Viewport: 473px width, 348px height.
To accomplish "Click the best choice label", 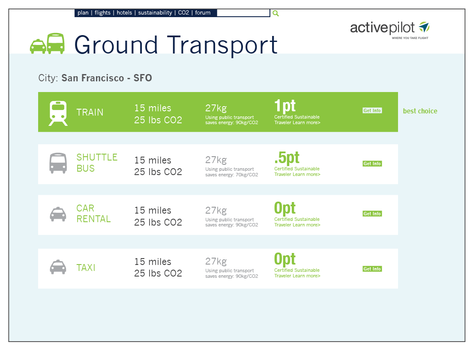I will (x=420, y=111).
